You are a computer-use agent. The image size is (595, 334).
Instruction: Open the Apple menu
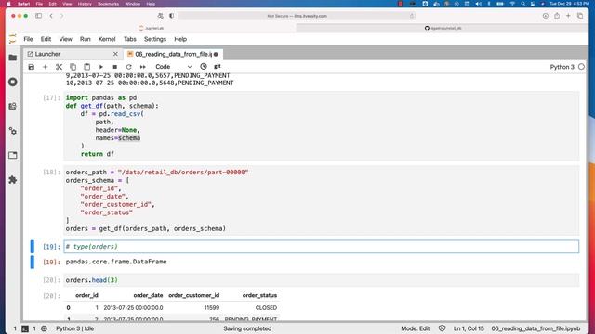[x=8, y=4]
